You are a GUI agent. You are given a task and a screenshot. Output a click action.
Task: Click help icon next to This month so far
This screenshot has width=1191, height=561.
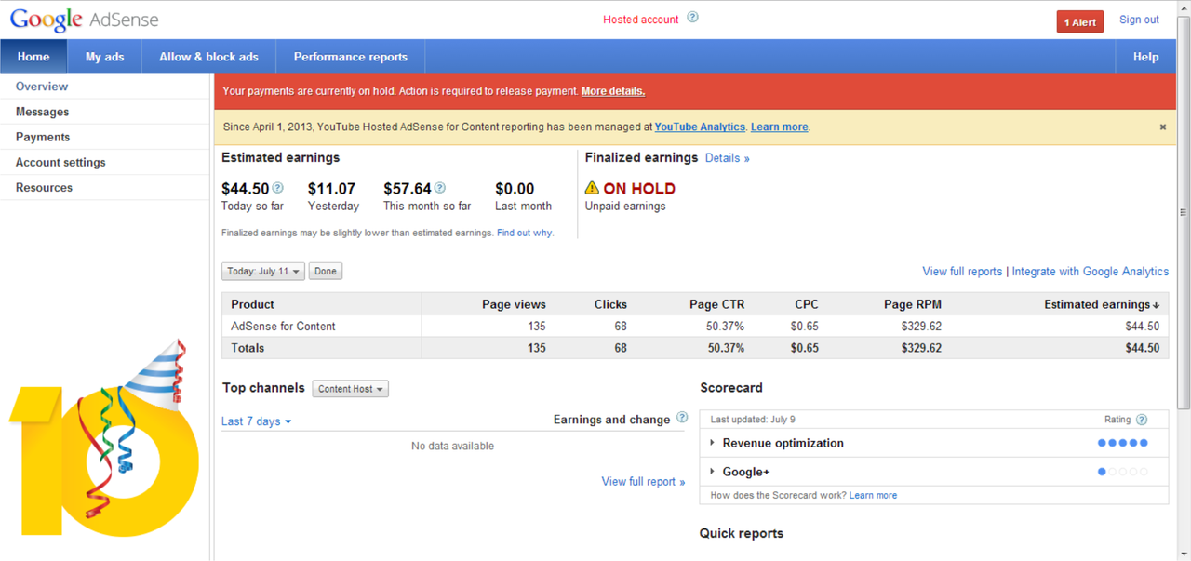(x=440, y=188)
